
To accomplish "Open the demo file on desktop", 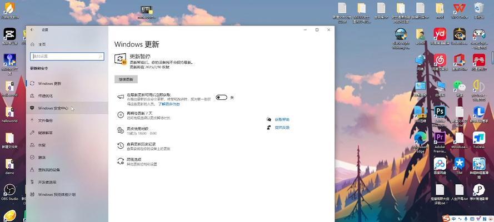I will click(10, 167).
